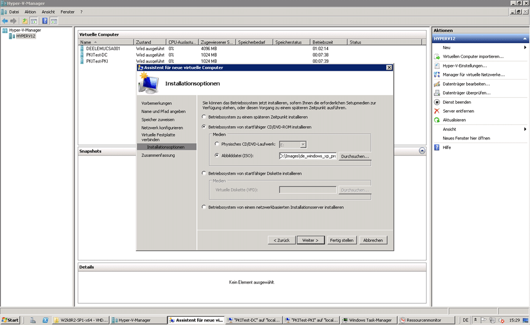The width and height of the screenshot is (530, 325).
Task: Click the blue Help question mark toolbar icon
Action: point(45,21)
